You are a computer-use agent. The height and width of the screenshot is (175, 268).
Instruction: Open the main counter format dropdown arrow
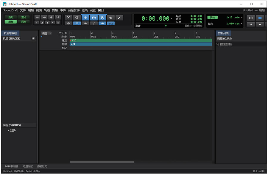coord(172,18)
